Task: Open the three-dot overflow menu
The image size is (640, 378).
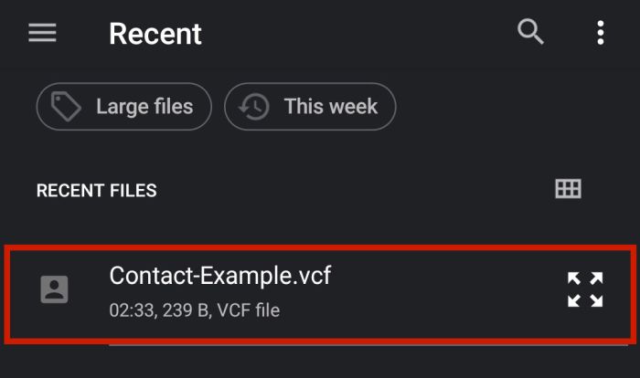Action: pos(601,33)
